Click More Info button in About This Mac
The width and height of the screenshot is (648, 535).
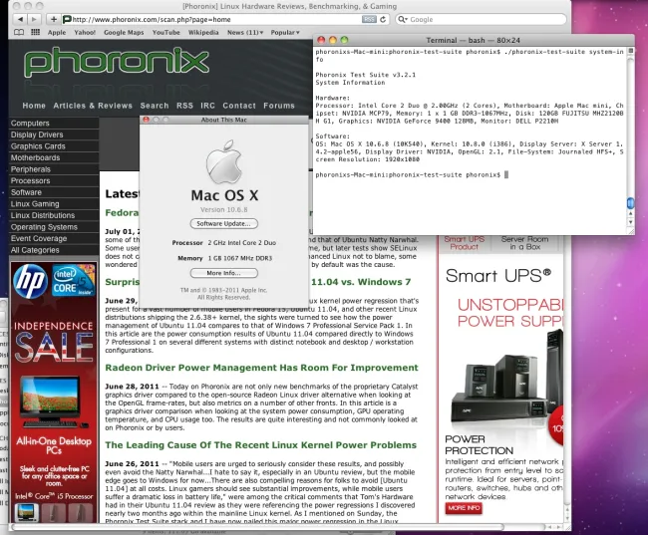[224, 273]
